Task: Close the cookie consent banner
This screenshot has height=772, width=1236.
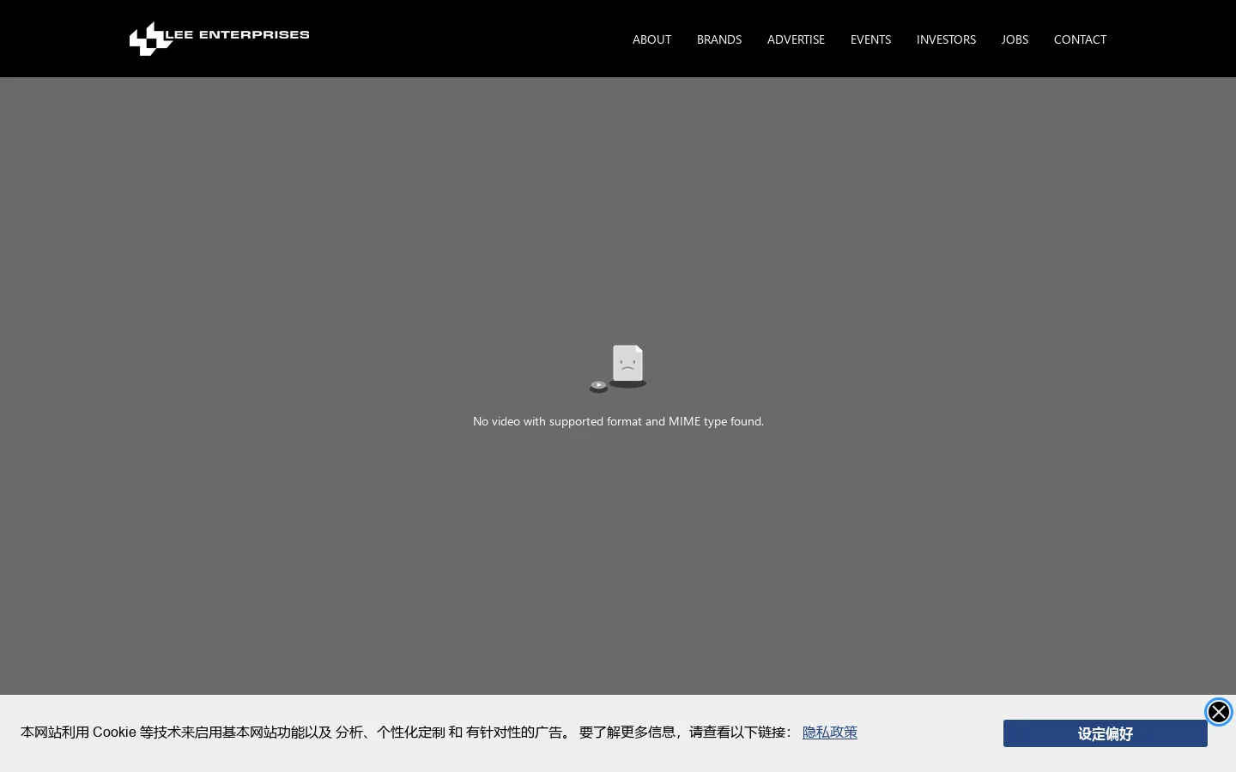Action: pos(1219,712)
